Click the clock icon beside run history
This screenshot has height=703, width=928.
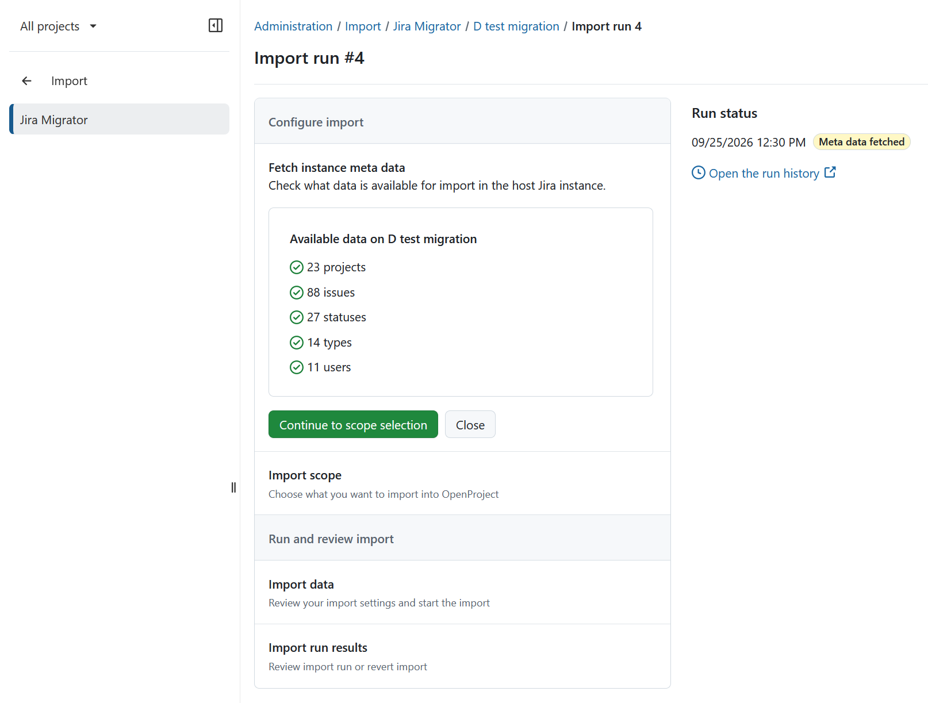tap(698, 172)
